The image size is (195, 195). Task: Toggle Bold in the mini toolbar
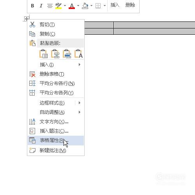click(32, 6)
